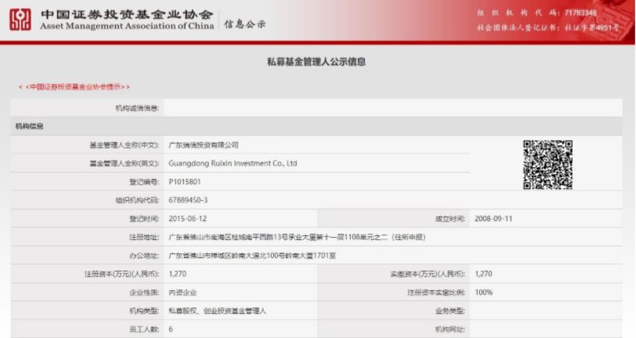
Task: Click the 社会团体法人登记证书 header text
Action: [x=548, y=27]
